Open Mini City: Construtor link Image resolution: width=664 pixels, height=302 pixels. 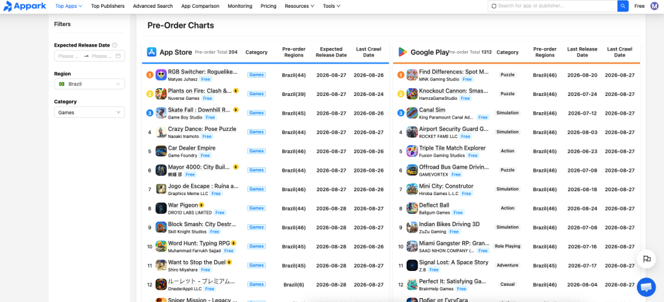[446, 186]
